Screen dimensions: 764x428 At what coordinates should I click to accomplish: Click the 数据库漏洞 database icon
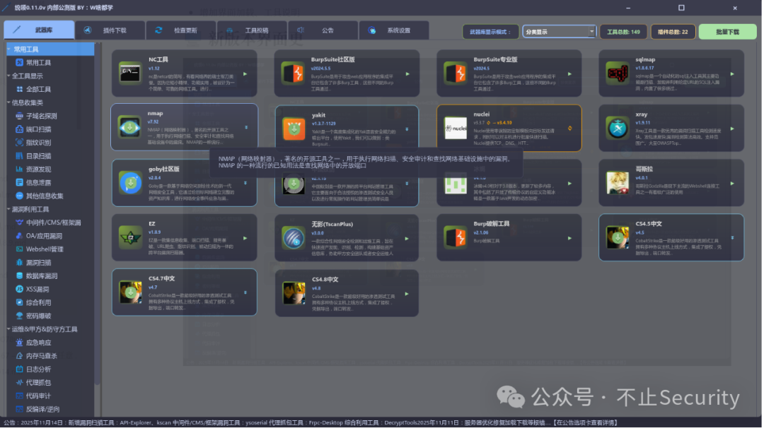click(x=20, y=275)
